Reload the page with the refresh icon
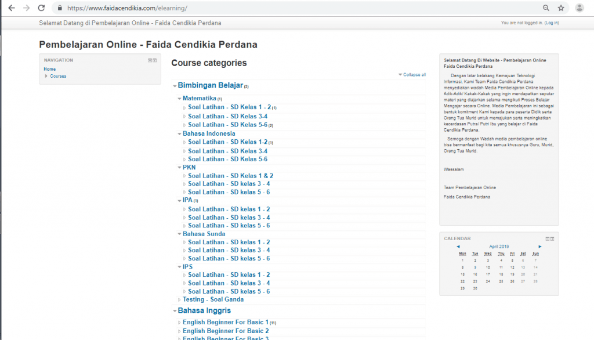The height and width of the screenshot is (340, 594). click(x=41, y=8)
